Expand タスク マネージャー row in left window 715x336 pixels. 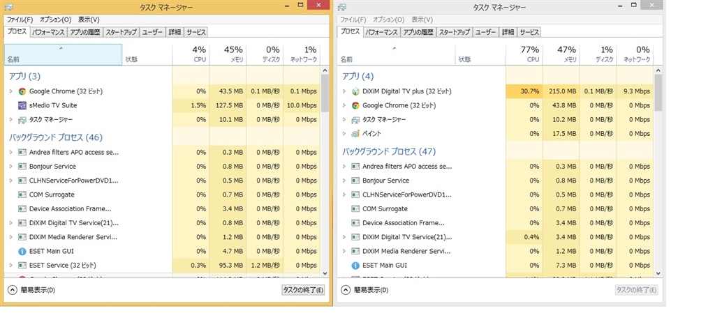click(x=11, y=119)
